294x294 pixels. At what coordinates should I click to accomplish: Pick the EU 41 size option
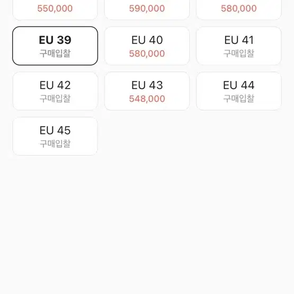coord(239,46)
